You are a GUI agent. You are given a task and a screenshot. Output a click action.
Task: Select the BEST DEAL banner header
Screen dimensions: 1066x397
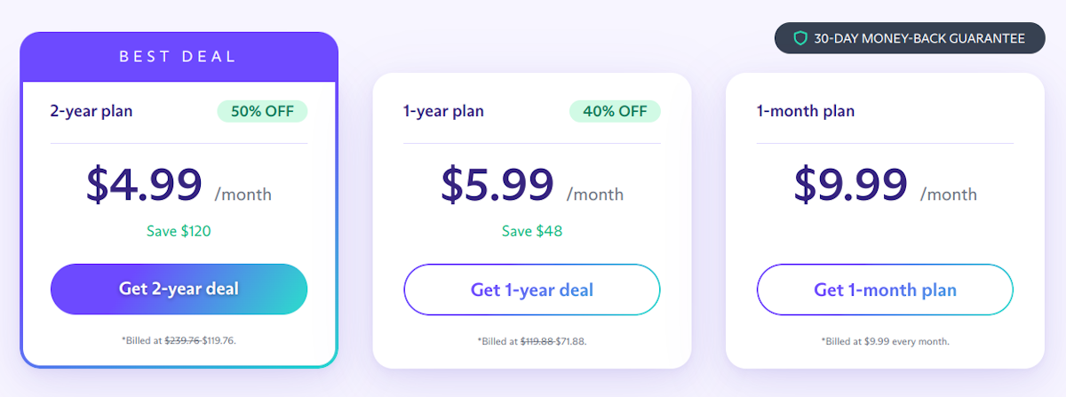pyautogui.click(x=179, y=57)
